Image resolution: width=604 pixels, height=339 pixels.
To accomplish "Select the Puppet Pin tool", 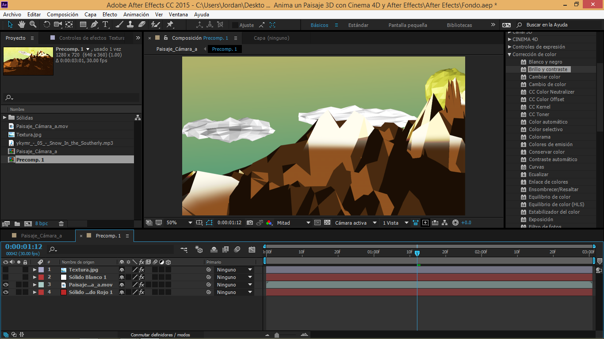I will 170,25.
